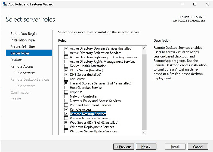Click the Next button
Viewport: 213px width, 152px height.
[146, 147]
